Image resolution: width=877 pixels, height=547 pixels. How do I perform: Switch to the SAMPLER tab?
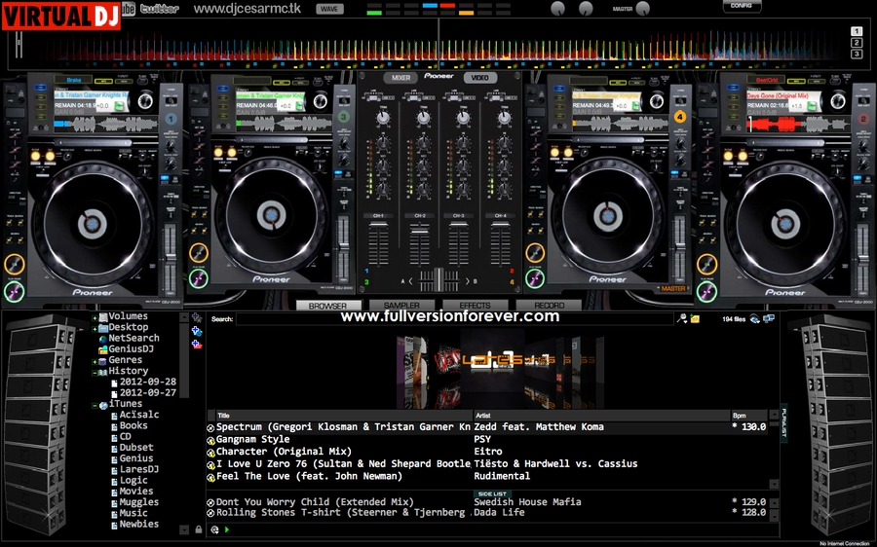(x=400, y=306)
